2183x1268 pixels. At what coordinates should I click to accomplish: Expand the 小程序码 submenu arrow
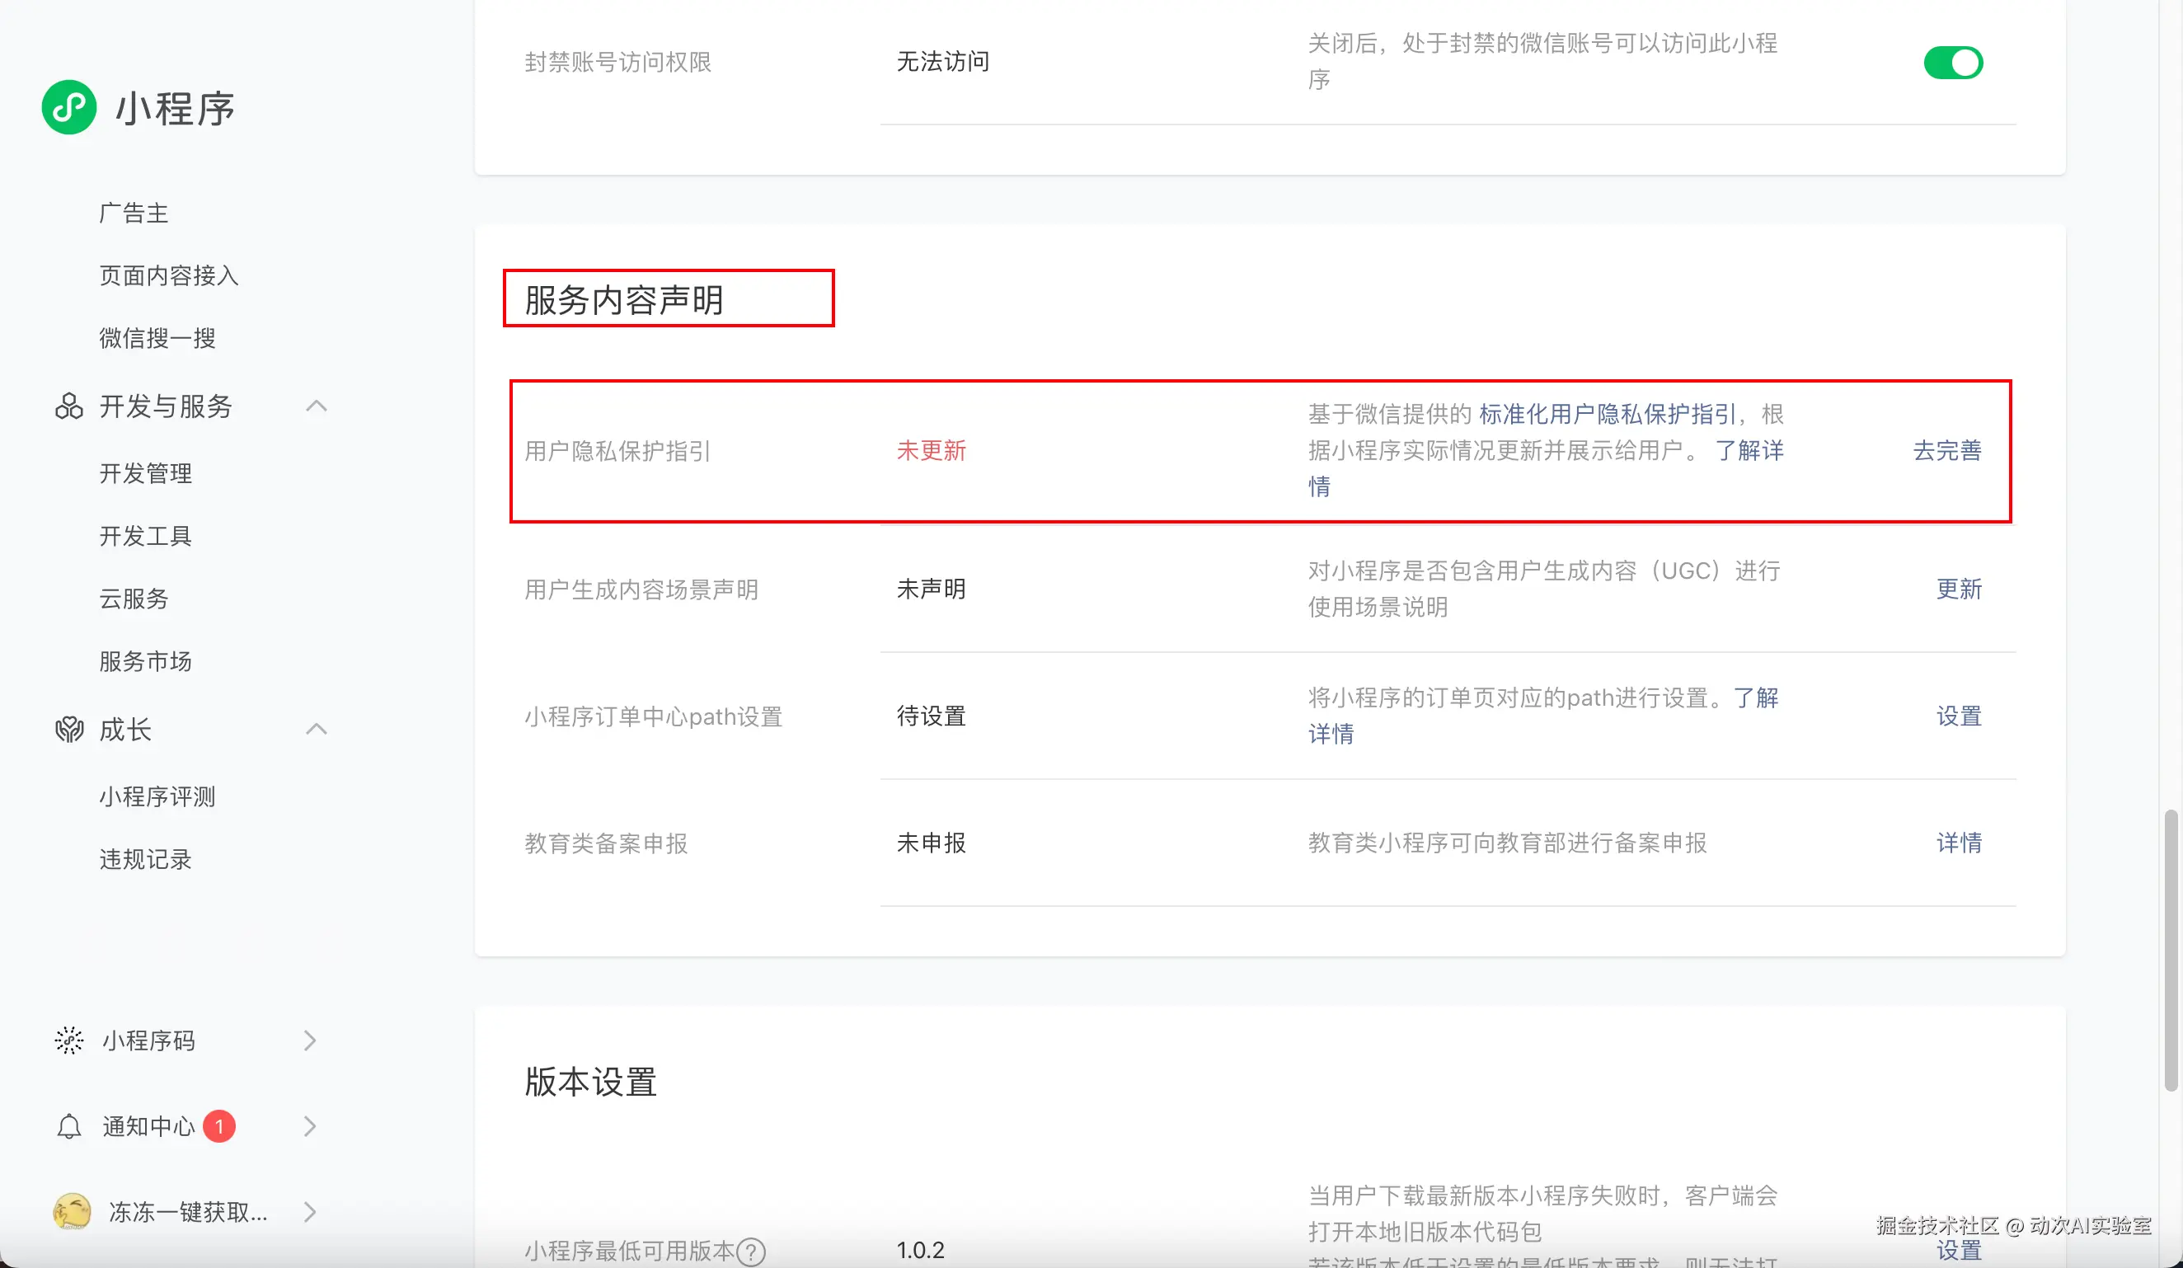pos(310,1040)
